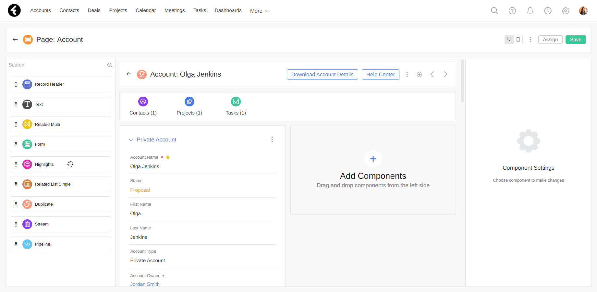
Task: Open the Dashboards menu item
Action: tap(228, 10)
